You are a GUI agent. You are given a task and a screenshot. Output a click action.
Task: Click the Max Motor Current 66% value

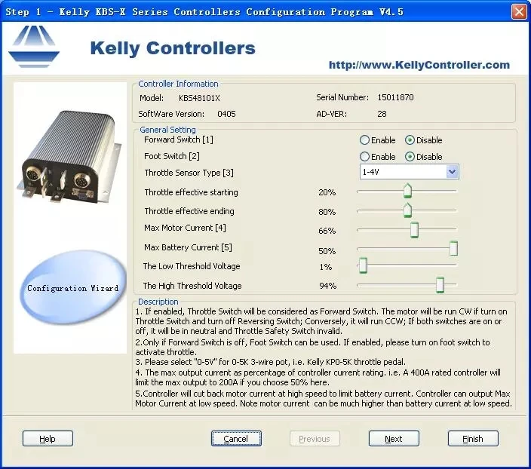click(327, 231)
